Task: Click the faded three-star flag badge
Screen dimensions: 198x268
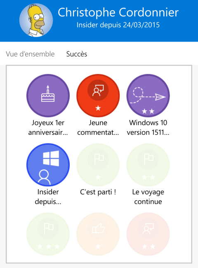Action: click(x=48, y=234)
